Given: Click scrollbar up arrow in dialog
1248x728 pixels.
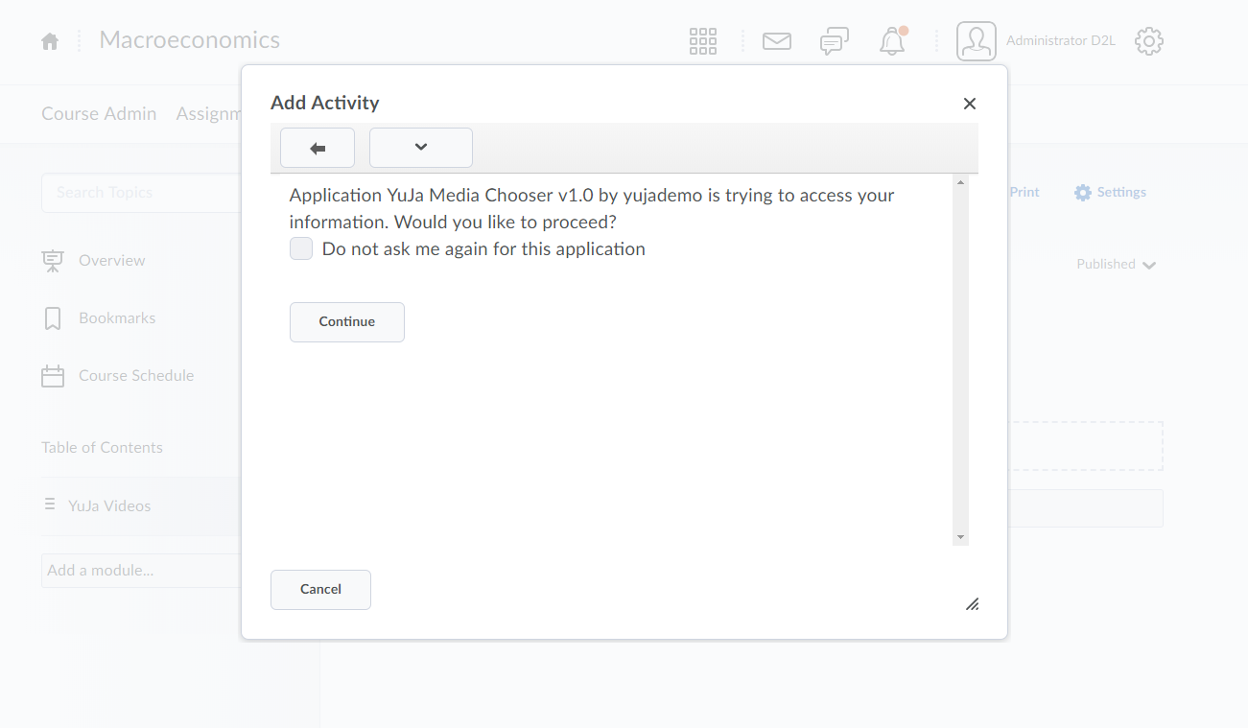Looking at the screenshot, I should 960,181.
